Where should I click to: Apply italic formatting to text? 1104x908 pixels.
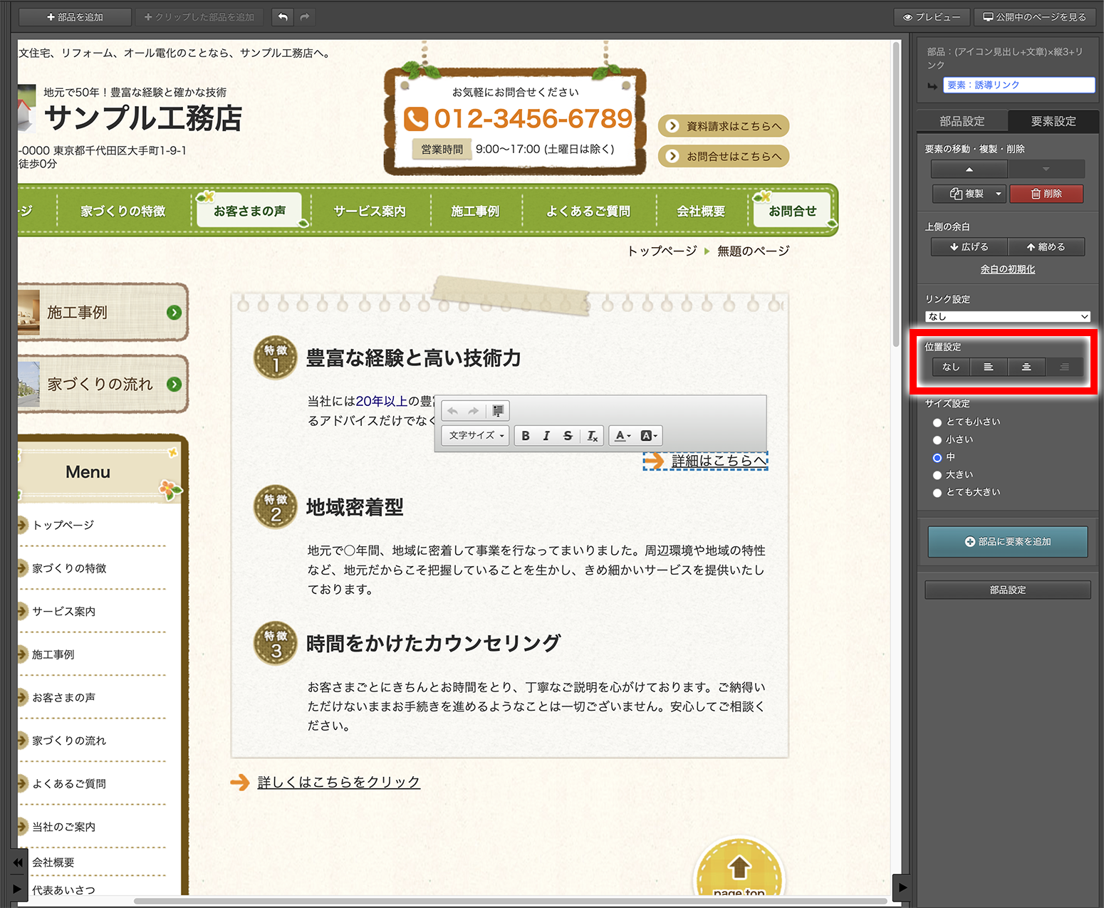point(546,436)
